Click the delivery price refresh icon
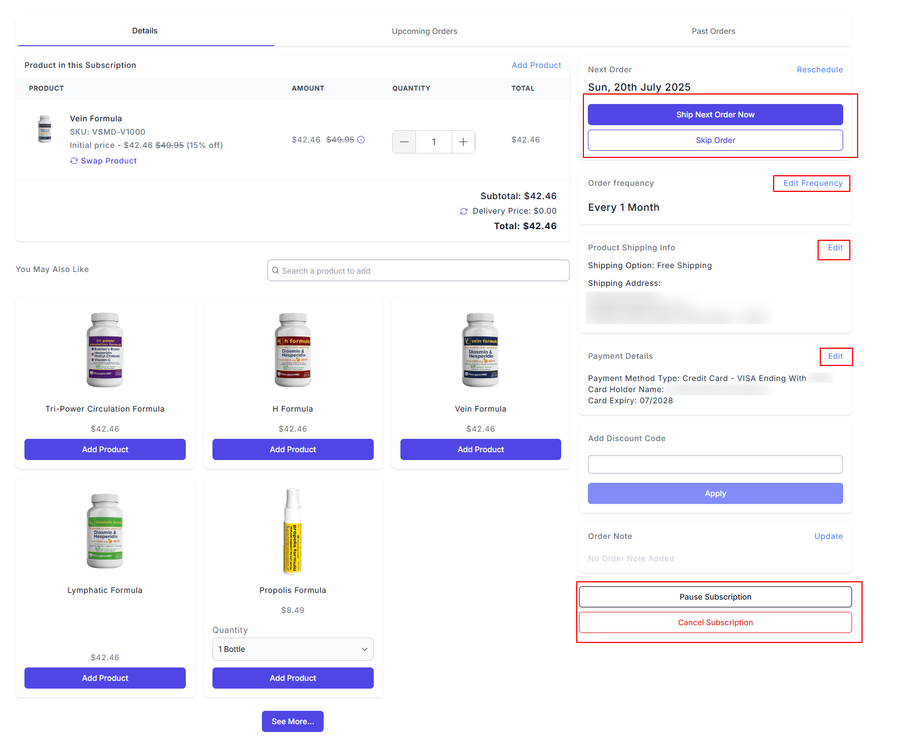 click(x=464, y=211)
